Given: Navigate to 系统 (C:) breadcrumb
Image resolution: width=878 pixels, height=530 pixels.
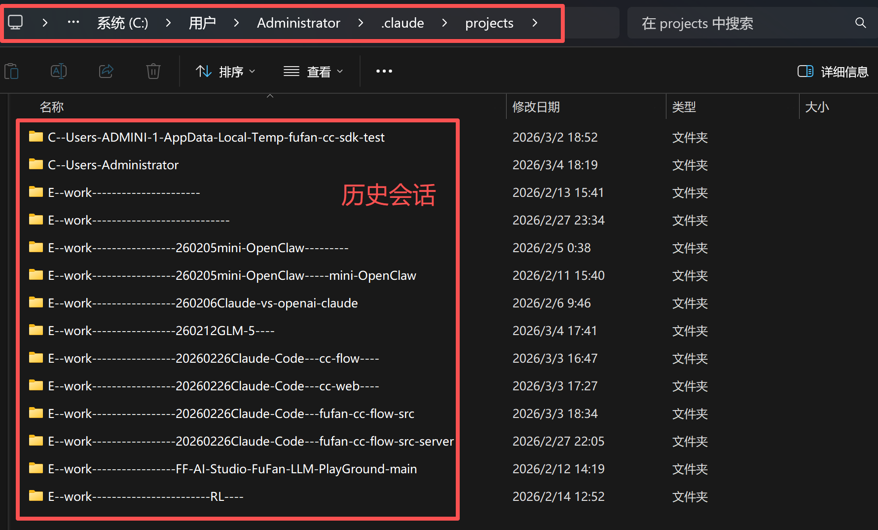Looking at the screenshot, I should (122, 23).
